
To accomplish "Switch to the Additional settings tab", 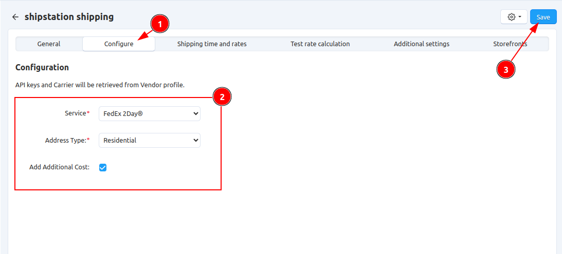I will (x=422, y=44).
